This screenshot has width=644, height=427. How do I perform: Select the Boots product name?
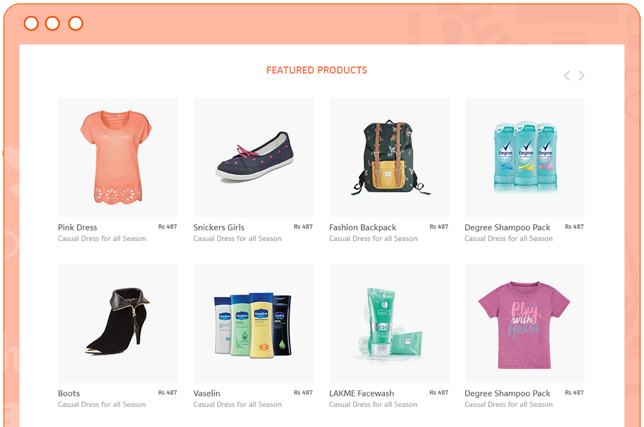69,394
